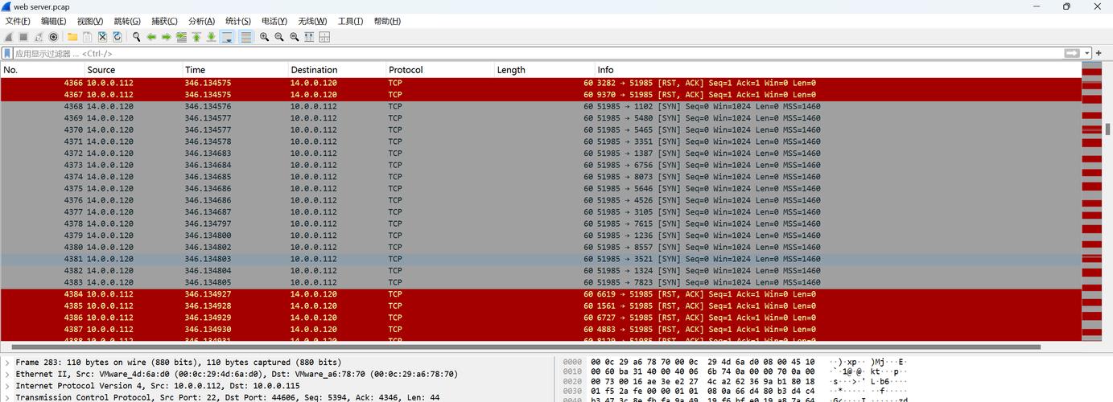Viewport: 1113px width, 402px height.
Task: Click the find packet magnifier icon
Action: point(137,37)
